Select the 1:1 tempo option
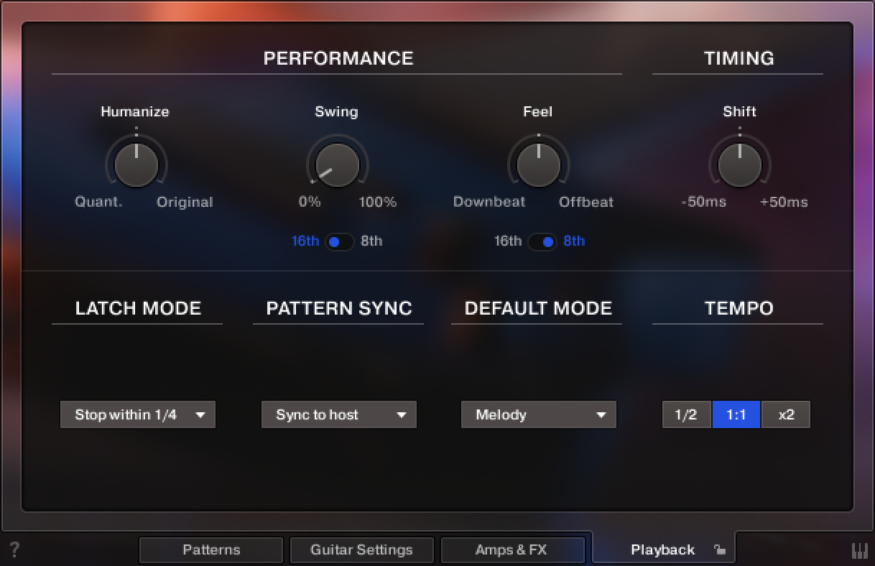The width and height of the screenshot is (875, 566). [x=736, y=414]
